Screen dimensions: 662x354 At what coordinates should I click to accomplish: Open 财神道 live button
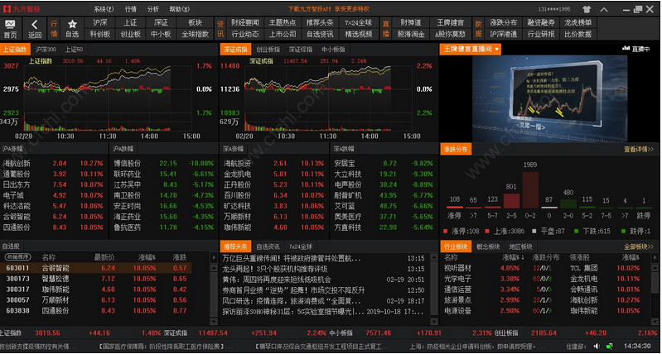[x=411, y=23]
